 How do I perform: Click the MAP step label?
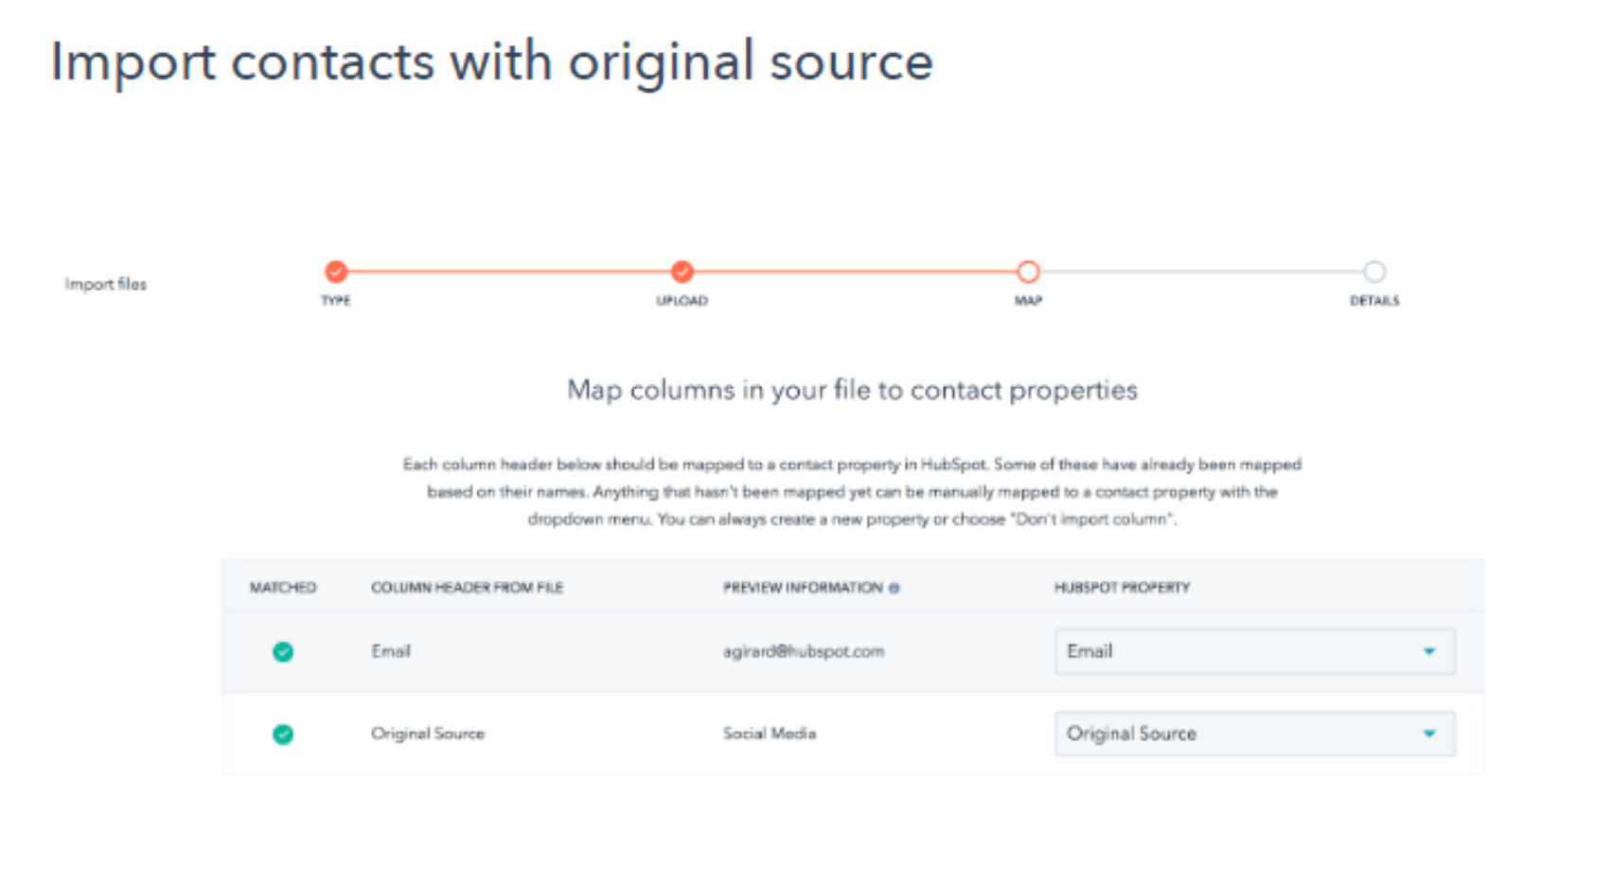(x=1028, y=301)
